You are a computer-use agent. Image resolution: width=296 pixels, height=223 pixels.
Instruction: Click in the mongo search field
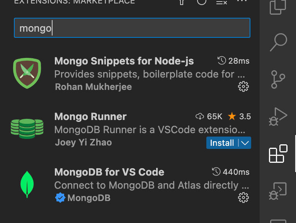pos(132,28)
